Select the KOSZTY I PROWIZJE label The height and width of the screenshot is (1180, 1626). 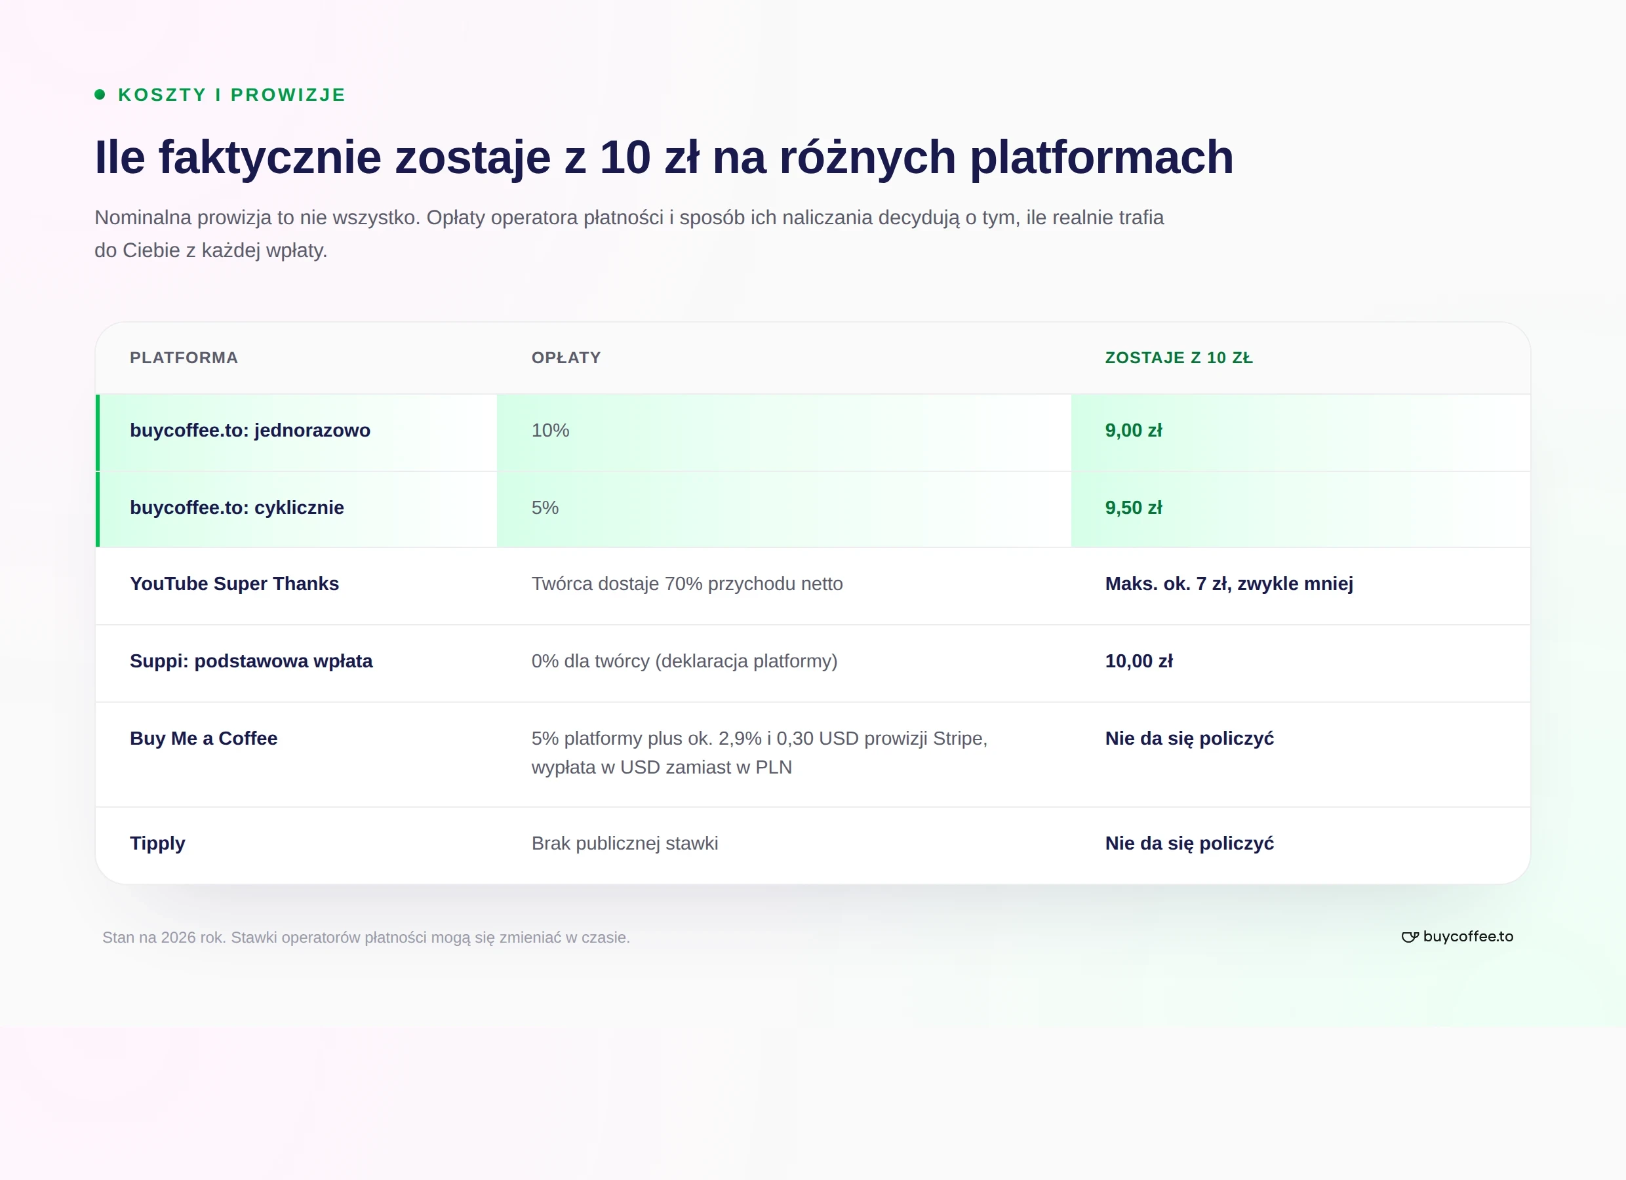pos(231,94)
